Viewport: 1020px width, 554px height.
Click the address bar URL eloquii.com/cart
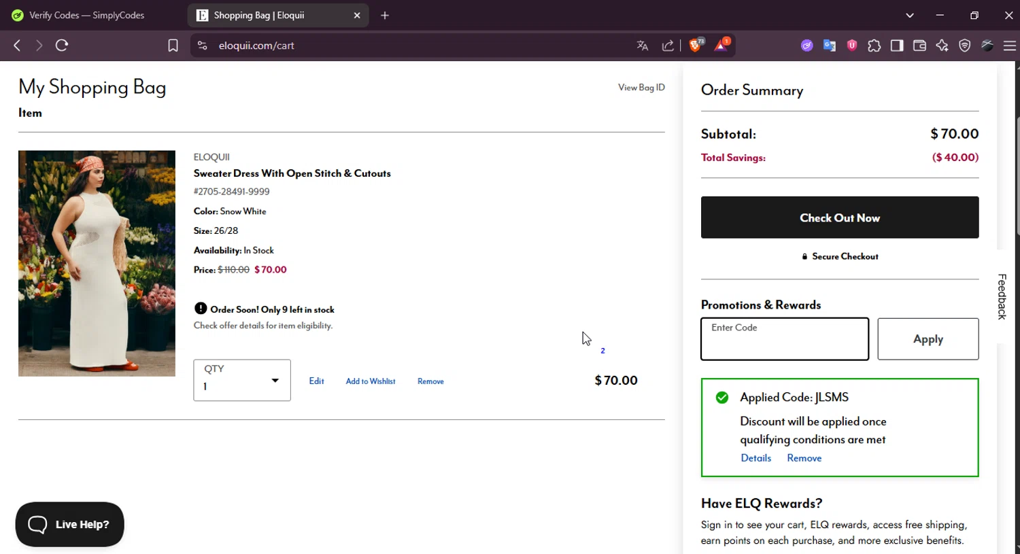tap(256, 46)
